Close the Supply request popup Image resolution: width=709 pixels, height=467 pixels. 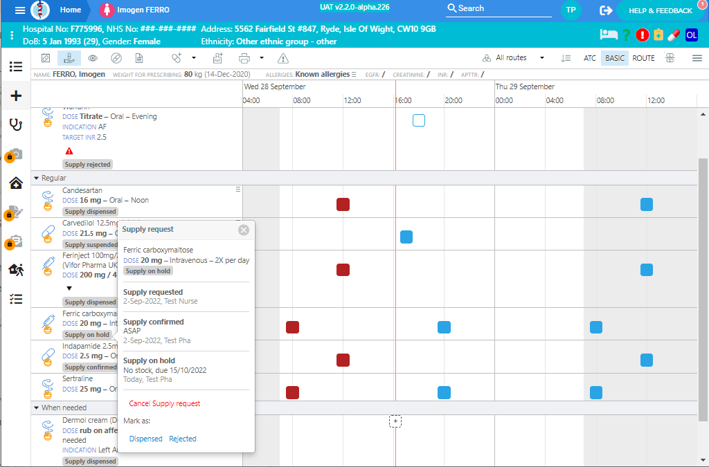pyautogui.click(x=244, y=230)
